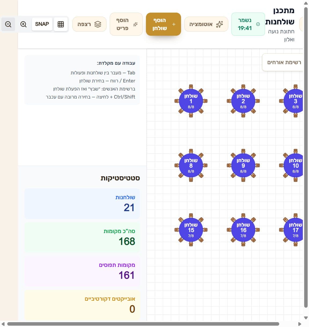
Task: Click the אובייקטים דקורטיביים 0 statistics card
Action: [x=82, y=305]
